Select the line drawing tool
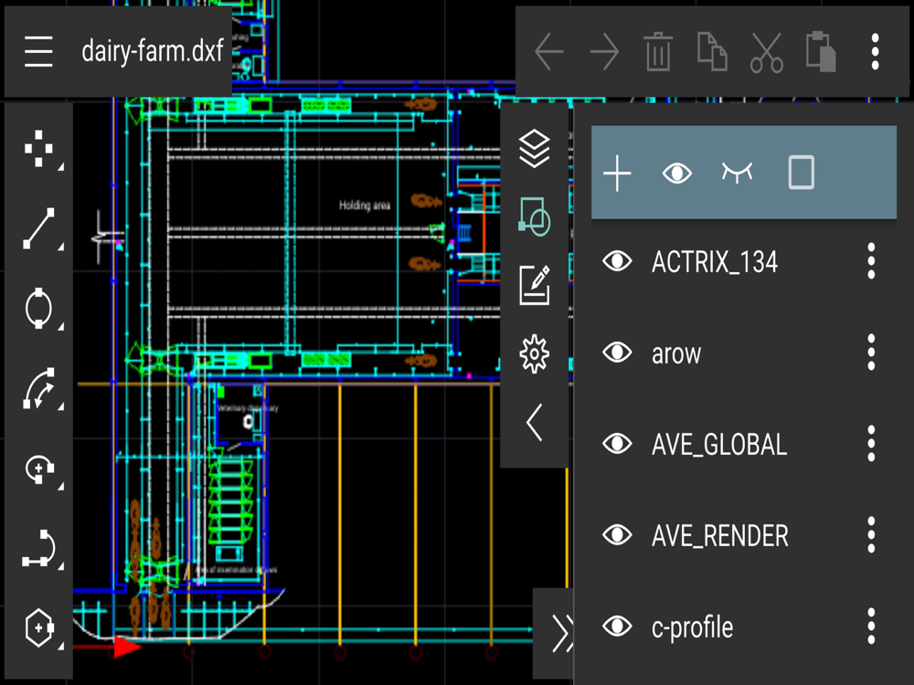This screenshot has width=914, height=685. pyautogui.click(x=39, y=228)
